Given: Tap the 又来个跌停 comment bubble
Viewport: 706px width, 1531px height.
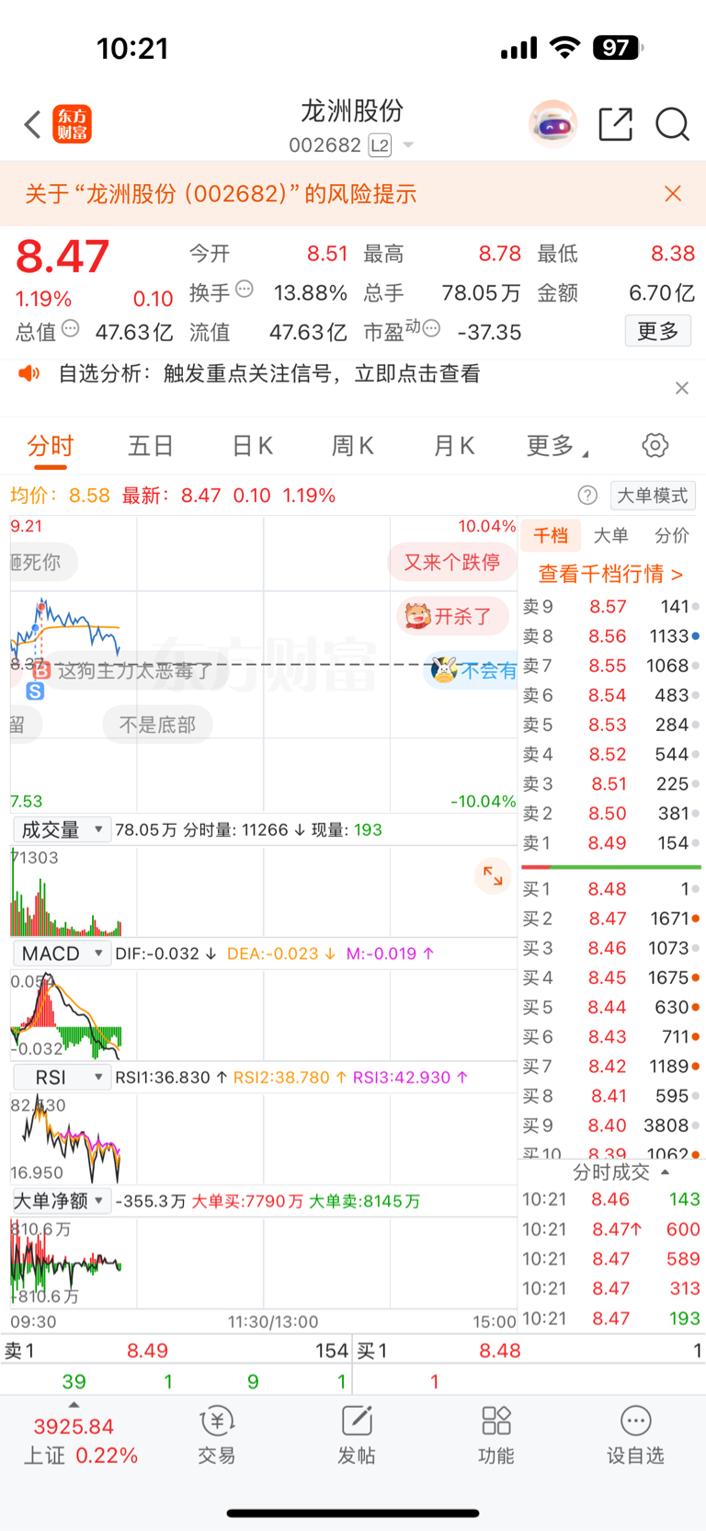Looking at the screenshot, I should pos(452,562).
